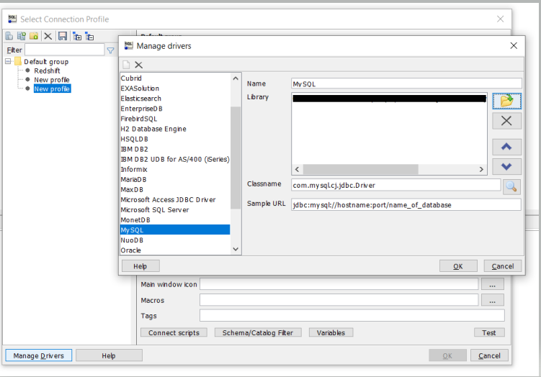Click into the Sample URL field
The height and width of the screenshot is (377, 541).
pos(406,205)
